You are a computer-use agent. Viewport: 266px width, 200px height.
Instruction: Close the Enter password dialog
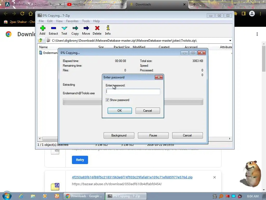coord(159,77)
